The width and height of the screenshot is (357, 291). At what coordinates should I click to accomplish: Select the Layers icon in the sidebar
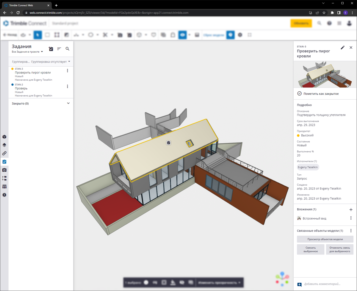coord(4,145)
